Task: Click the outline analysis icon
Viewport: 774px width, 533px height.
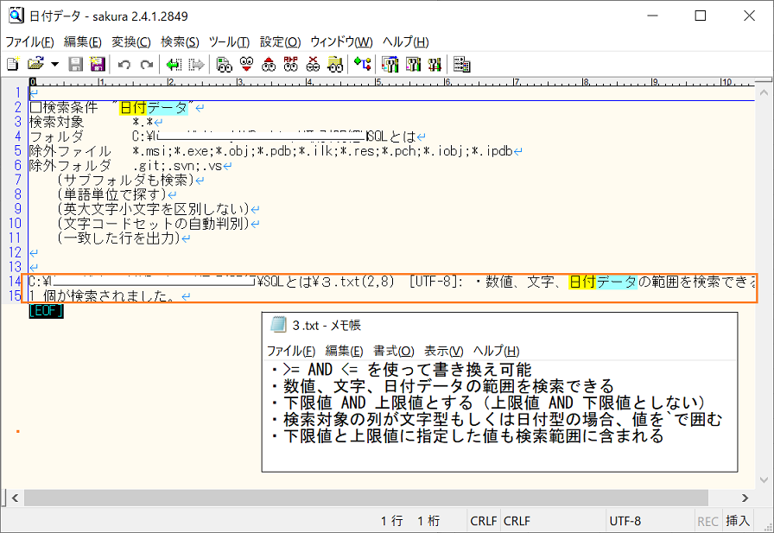Action: tap(362, 64)
